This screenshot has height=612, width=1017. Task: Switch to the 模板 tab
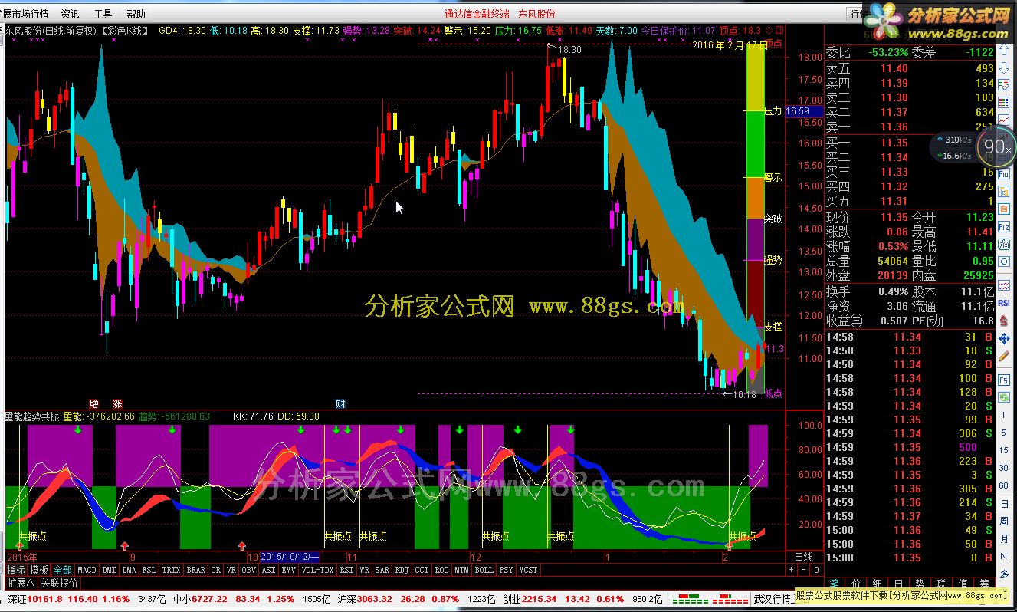pyautogui.click(x=40, y=570)
